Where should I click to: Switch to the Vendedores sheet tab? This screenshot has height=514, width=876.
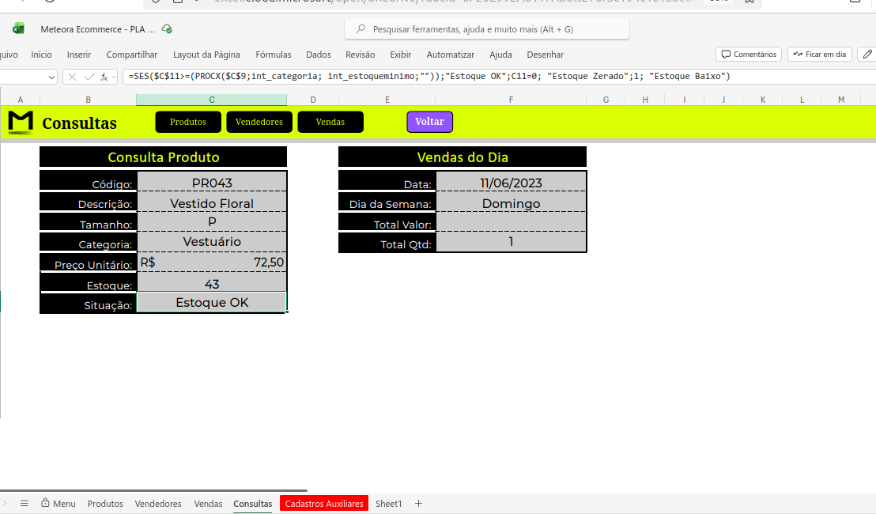click(158, 504)
